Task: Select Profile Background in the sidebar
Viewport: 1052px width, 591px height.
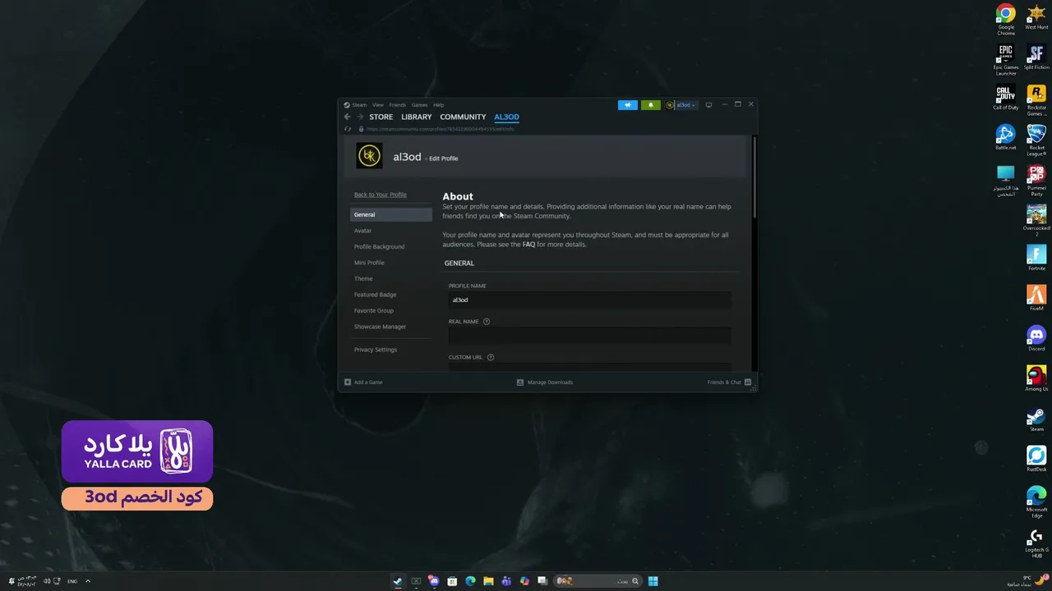Action: click(379, 246)
